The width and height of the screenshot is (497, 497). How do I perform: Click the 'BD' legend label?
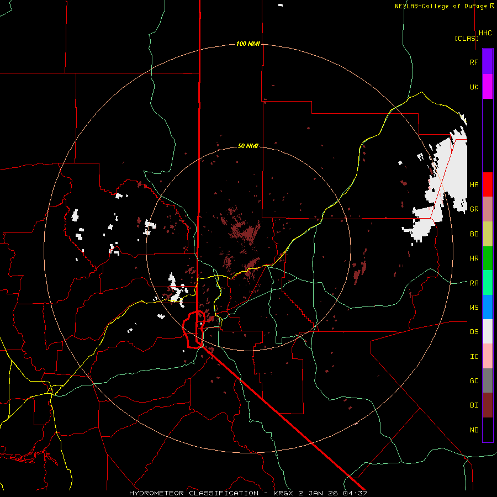point(474,234)
